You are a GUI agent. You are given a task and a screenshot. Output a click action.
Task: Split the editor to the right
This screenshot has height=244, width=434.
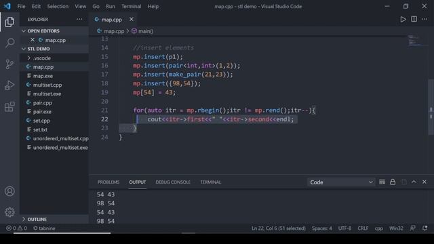click(414, 19)
